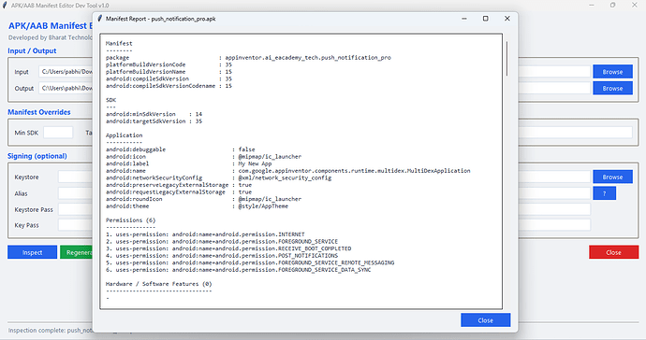Browse for the Input file

612,72
